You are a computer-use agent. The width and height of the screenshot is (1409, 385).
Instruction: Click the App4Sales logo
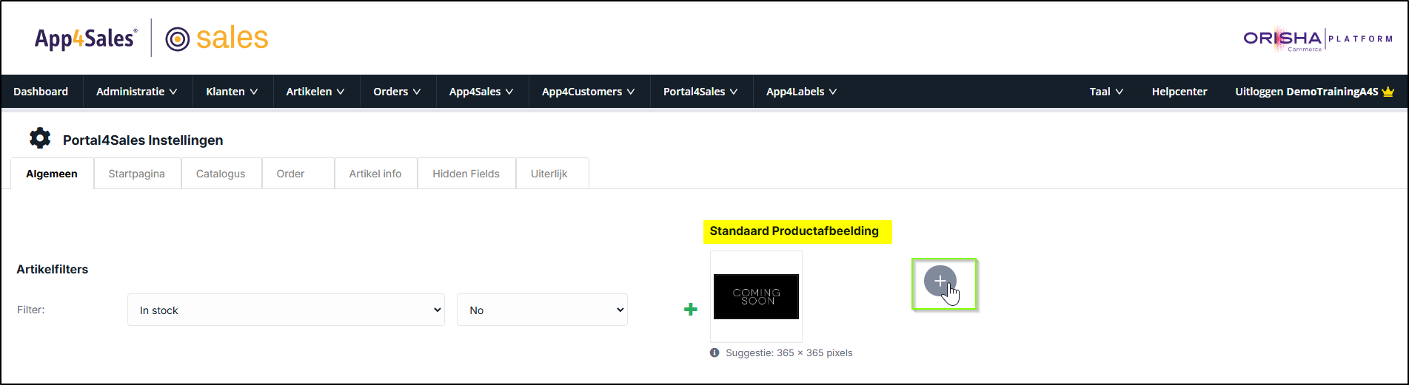pyautogui.click(x=86, y=38)
